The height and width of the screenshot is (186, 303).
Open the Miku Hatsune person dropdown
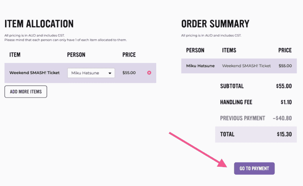[91, 73]
